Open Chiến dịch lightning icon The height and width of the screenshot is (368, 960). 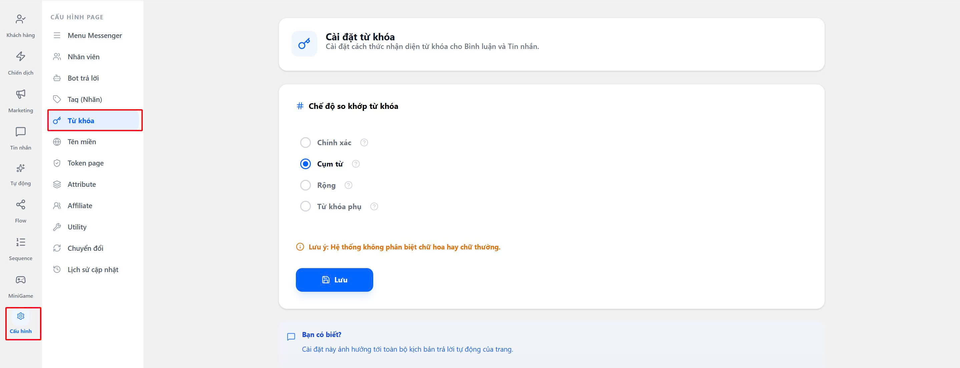20,56
